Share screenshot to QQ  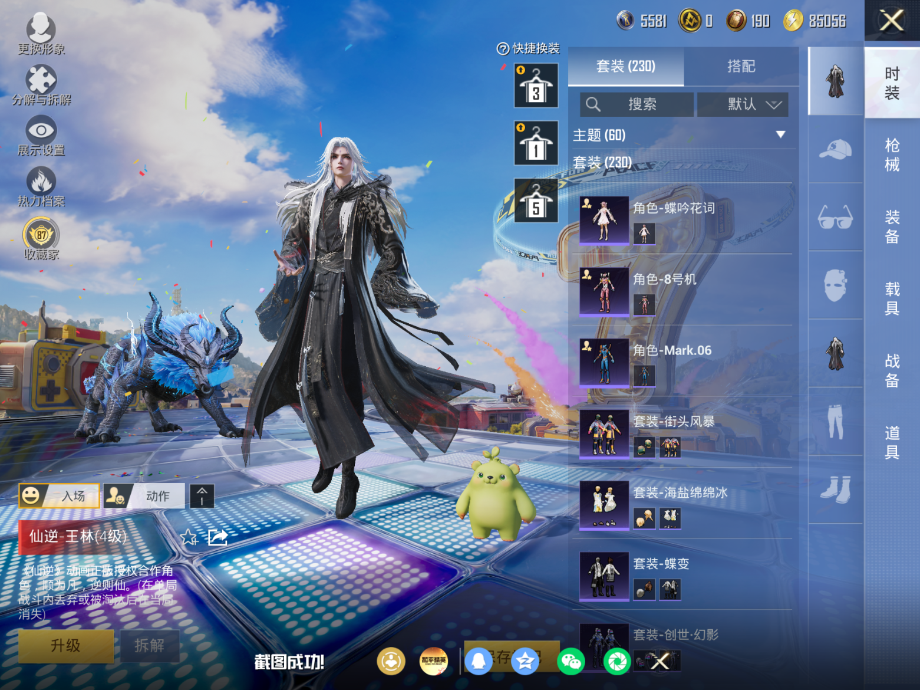[x=479, y=661]
